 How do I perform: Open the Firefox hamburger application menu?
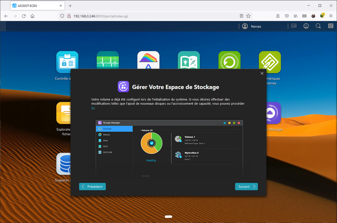click(331, 16)
